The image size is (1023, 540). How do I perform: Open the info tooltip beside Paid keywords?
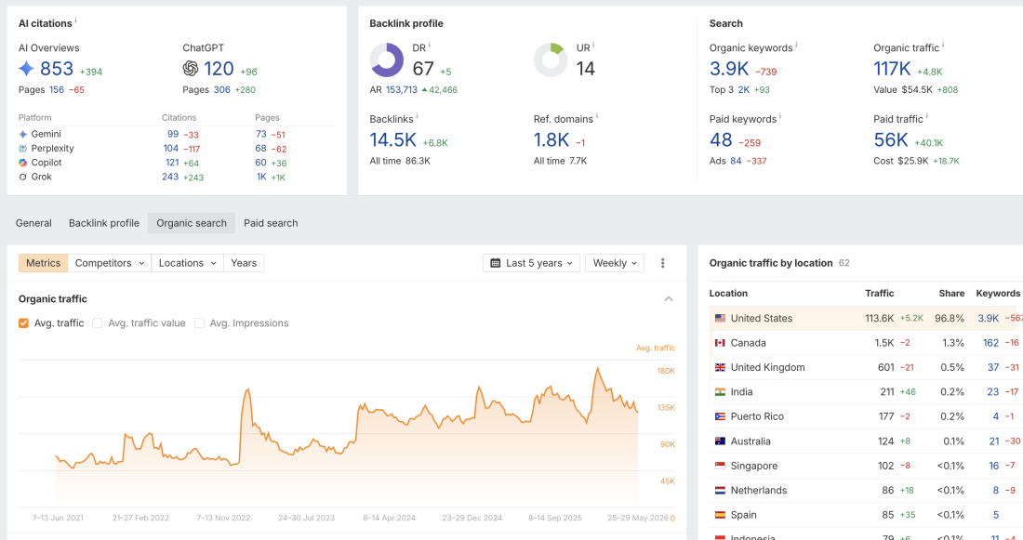coord(780,116)
